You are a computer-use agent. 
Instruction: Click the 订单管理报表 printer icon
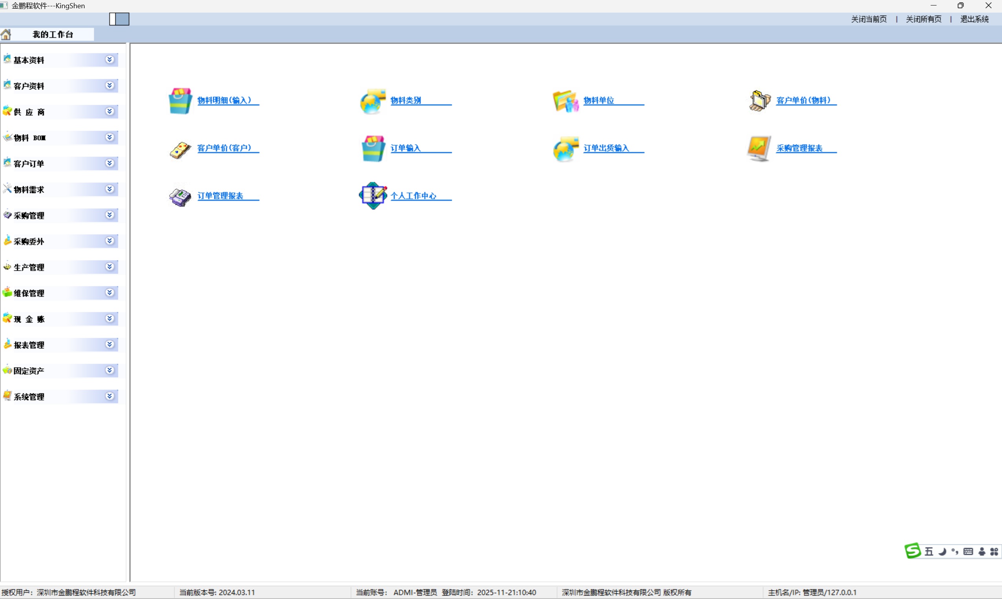coord(180,197)
